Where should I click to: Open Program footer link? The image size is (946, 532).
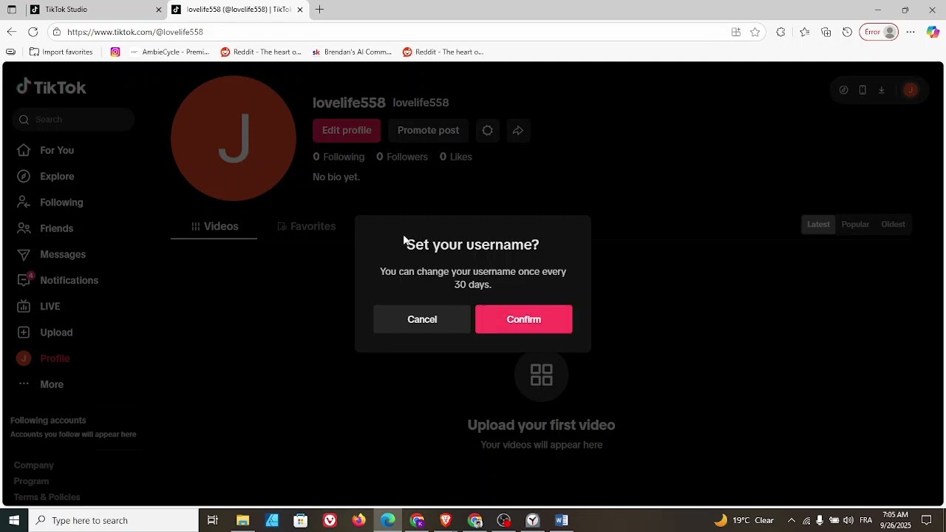(31, 481)
